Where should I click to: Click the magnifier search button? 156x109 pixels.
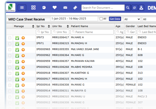(127, 8)
